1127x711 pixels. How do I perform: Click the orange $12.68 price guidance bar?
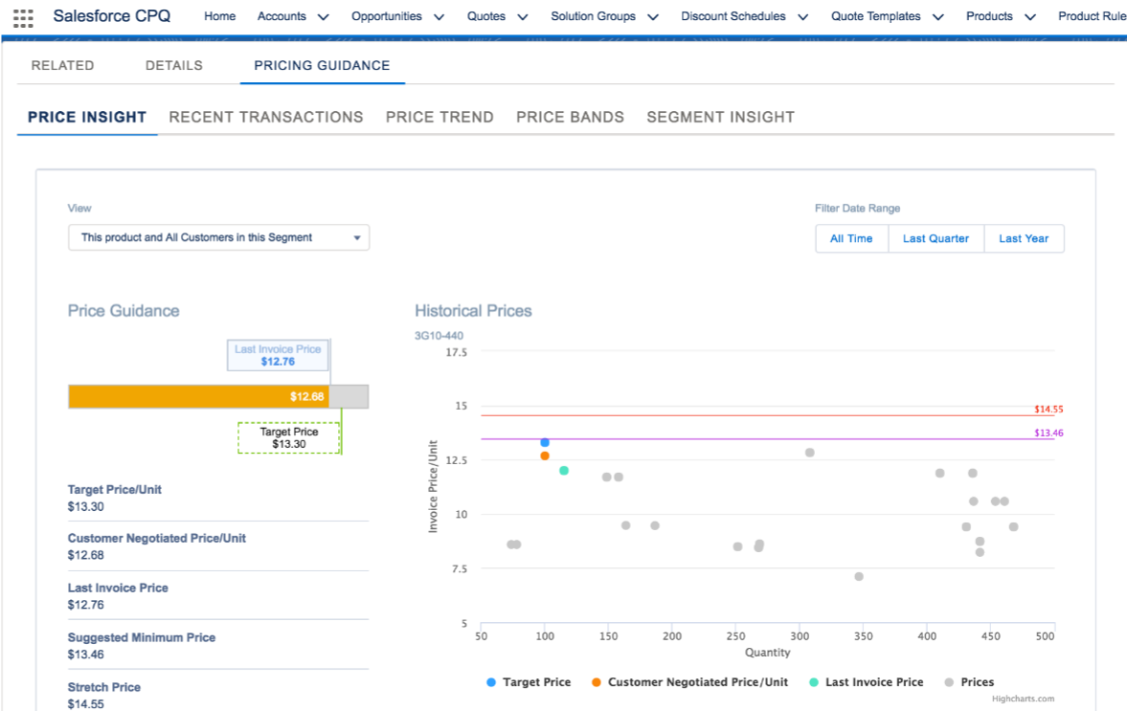(x=197, y=396)
